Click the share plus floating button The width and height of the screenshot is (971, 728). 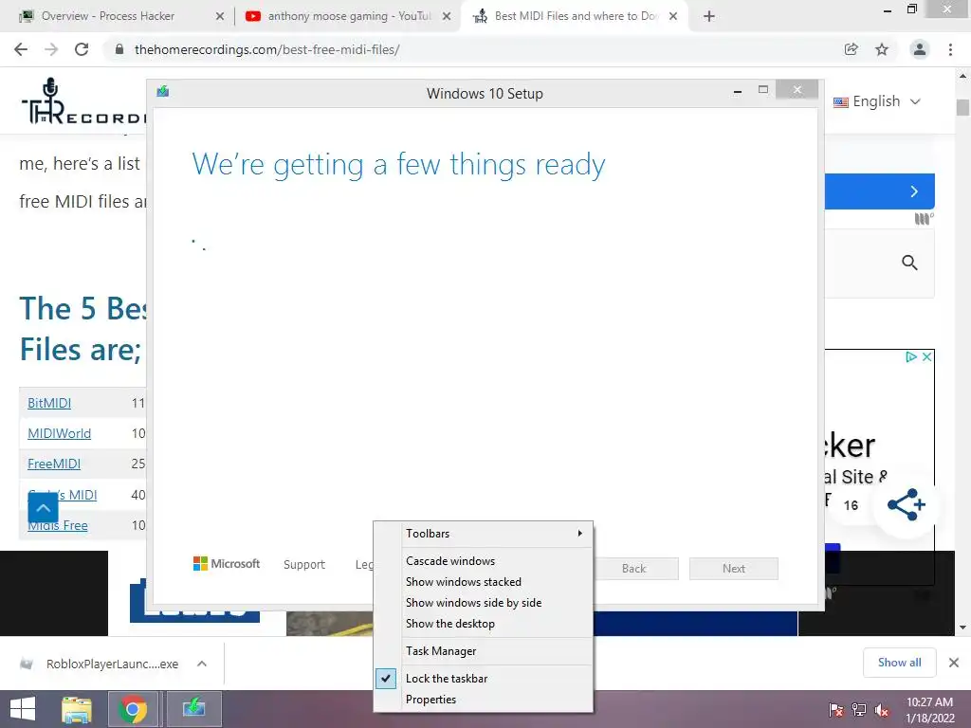[906, 505]
